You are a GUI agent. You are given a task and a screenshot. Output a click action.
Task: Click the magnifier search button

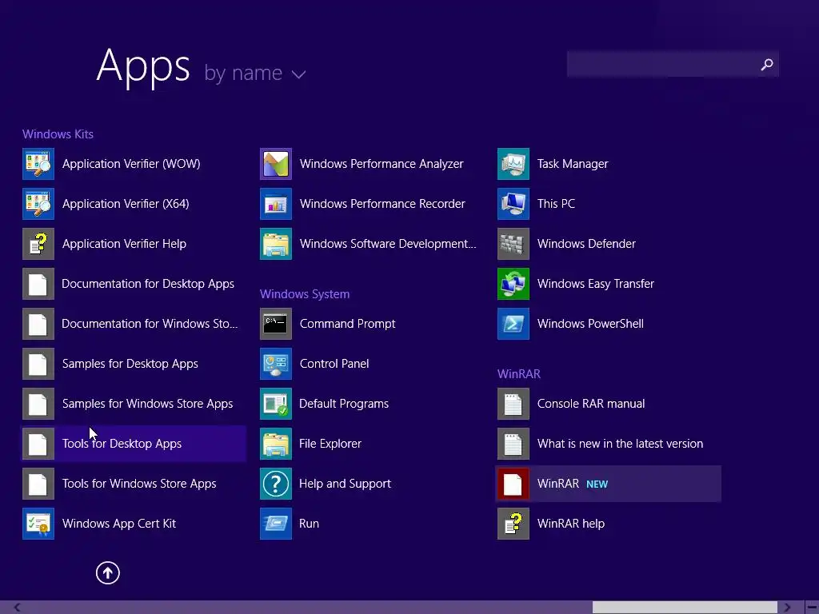(767, 64)
